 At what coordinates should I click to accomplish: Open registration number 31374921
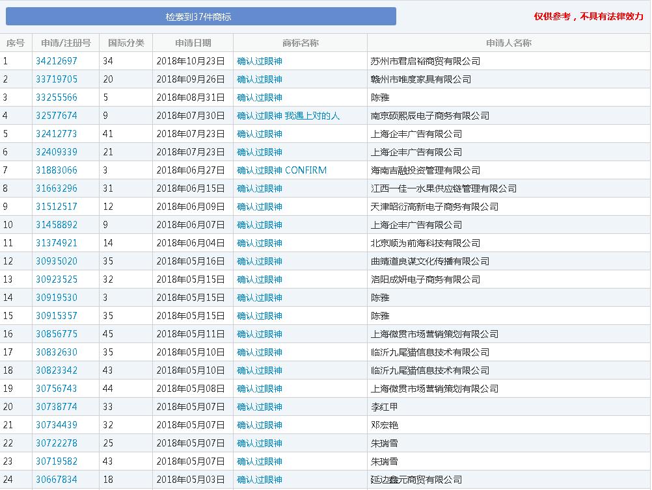coord(57,243)
